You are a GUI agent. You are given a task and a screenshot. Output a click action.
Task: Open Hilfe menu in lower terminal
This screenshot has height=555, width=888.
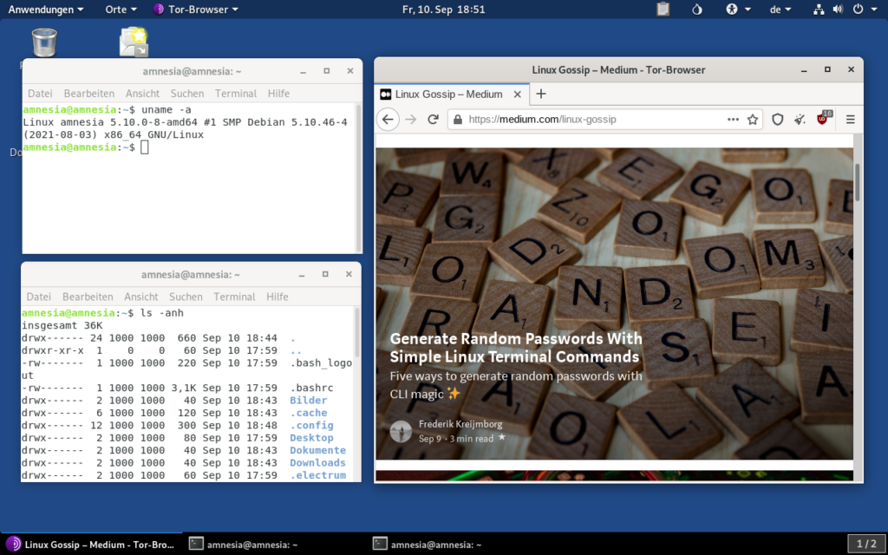point(277,297)
